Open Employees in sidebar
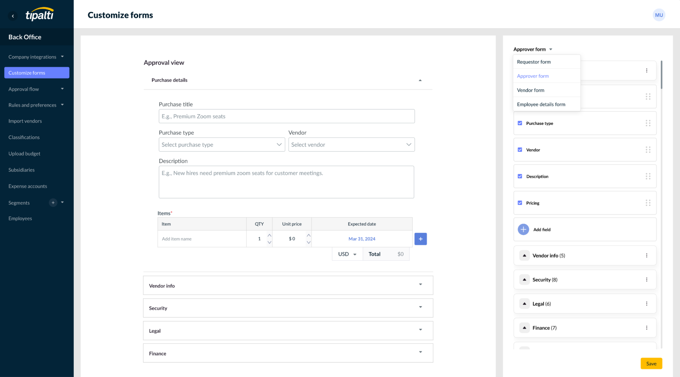 pos(20,218)
